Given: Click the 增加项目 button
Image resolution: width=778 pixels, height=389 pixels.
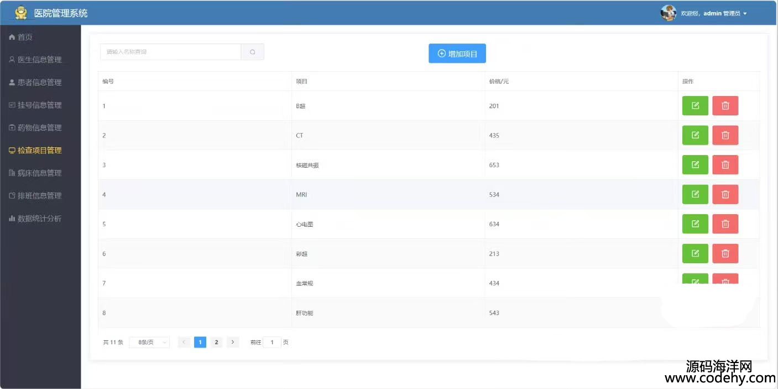Looking at the screenshot, I should (457, 54).
